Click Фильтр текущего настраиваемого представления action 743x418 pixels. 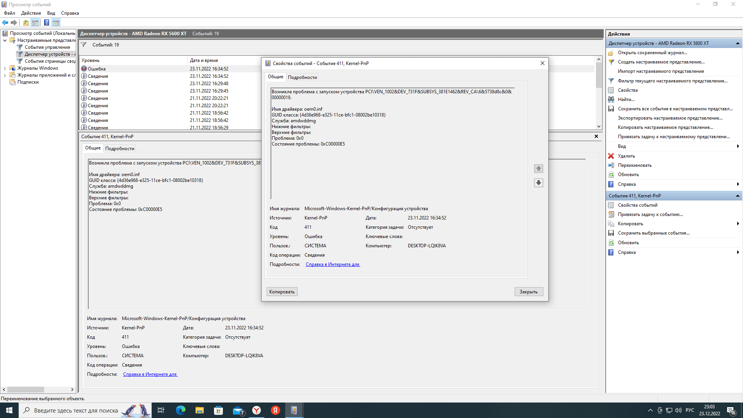point(673,81)
